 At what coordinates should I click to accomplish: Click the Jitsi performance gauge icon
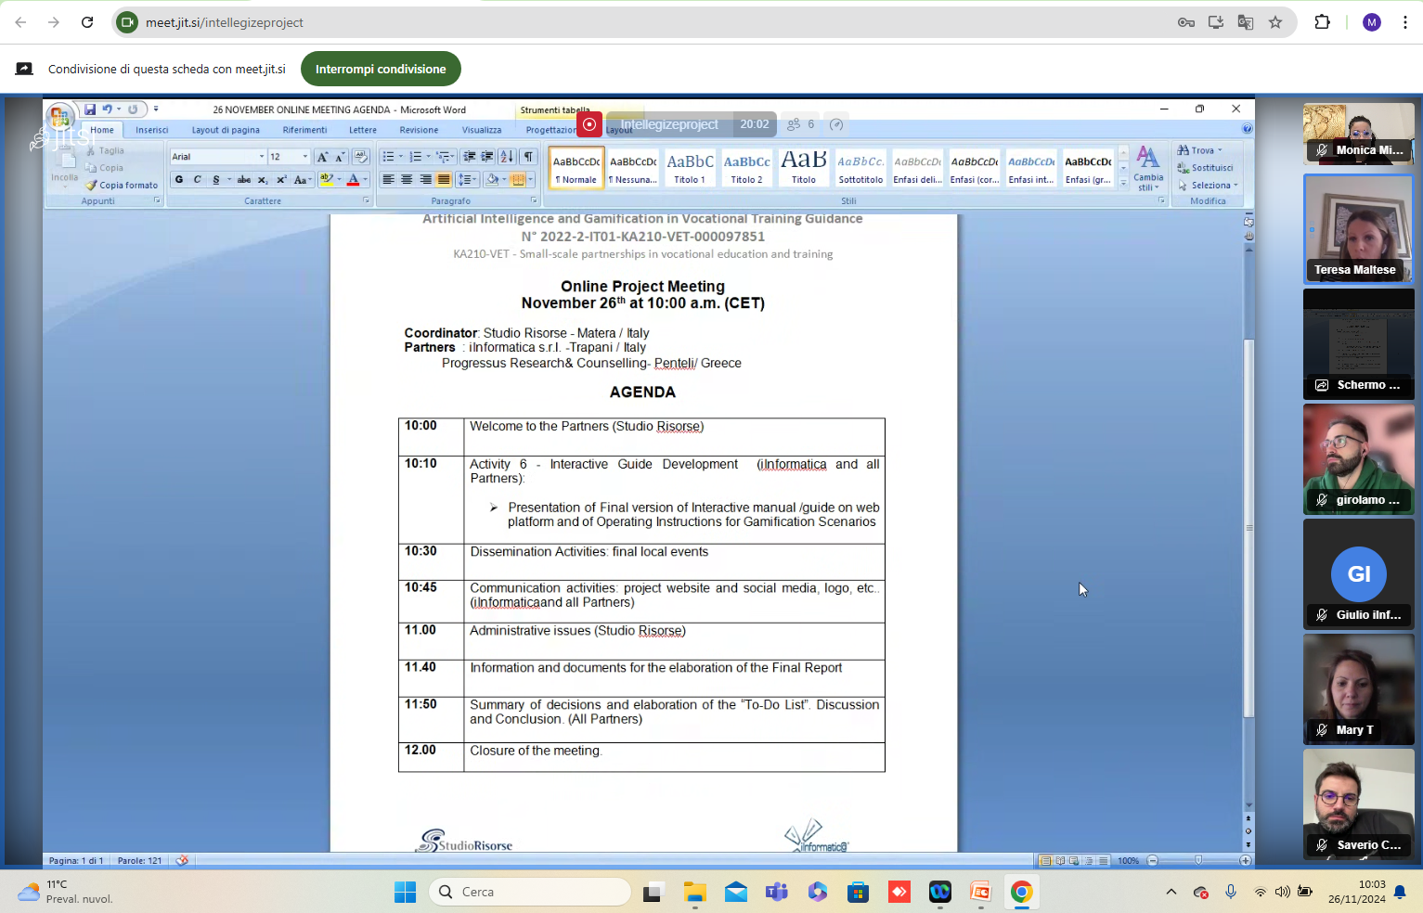click(x=836, y=124)
